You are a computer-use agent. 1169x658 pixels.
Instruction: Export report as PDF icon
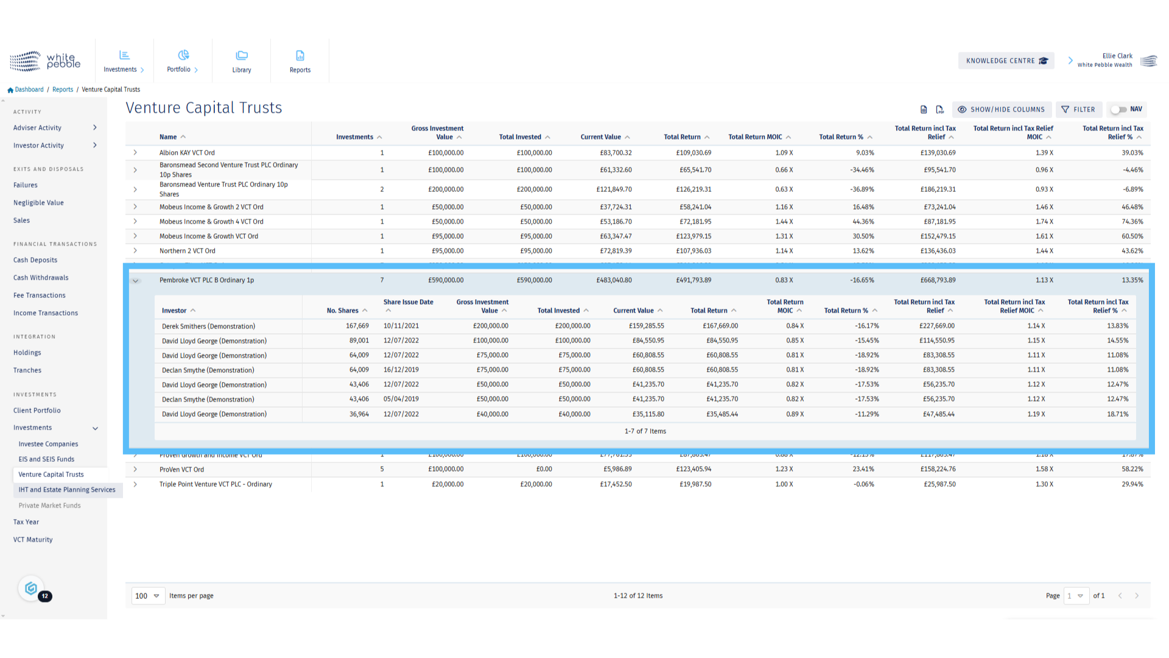[939, 110]
